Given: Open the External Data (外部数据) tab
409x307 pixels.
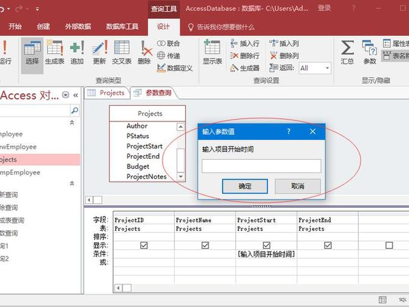Looking at the screenshot, I should tap(78, 27).
